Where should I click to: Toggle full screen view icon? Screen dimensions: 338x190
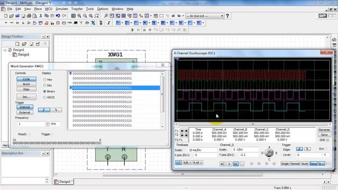pos(73,16)
